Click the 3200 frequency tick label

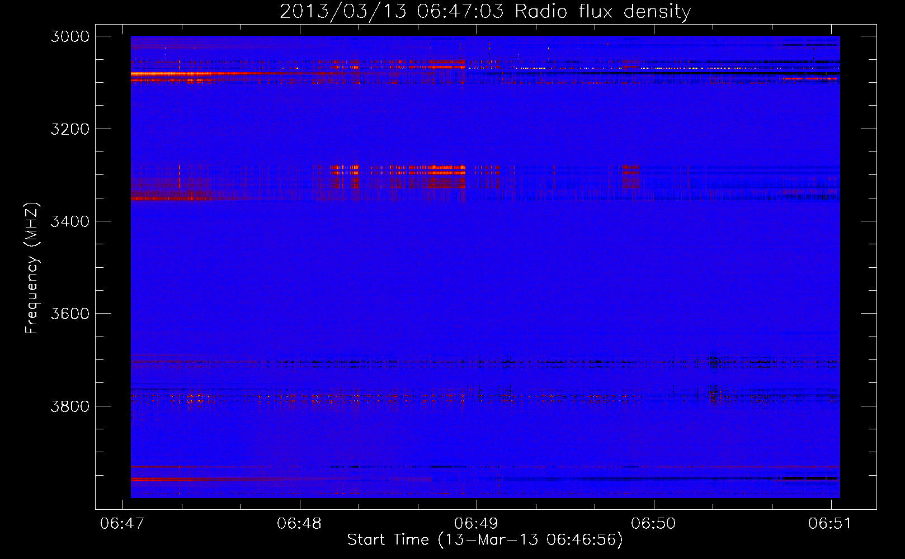[x=70, y=129]
